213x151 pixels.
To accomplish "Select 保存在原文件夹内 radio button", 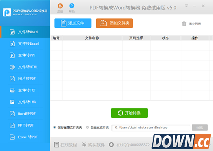I will pos(55,127).
